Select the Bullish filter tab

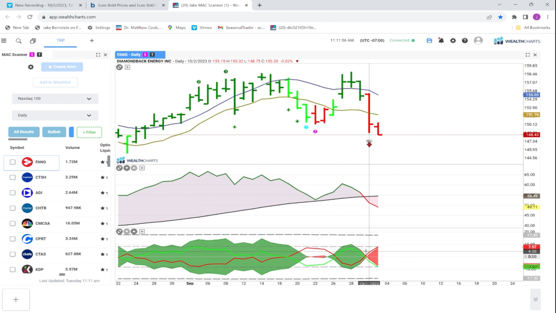pyautogui.click(x=54, y=132)
